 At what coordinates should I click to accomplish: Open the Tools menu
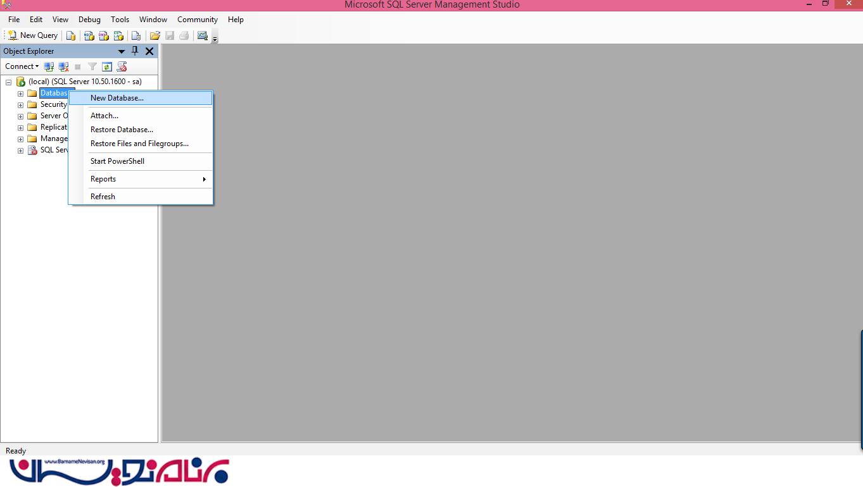tap(120, 20)
